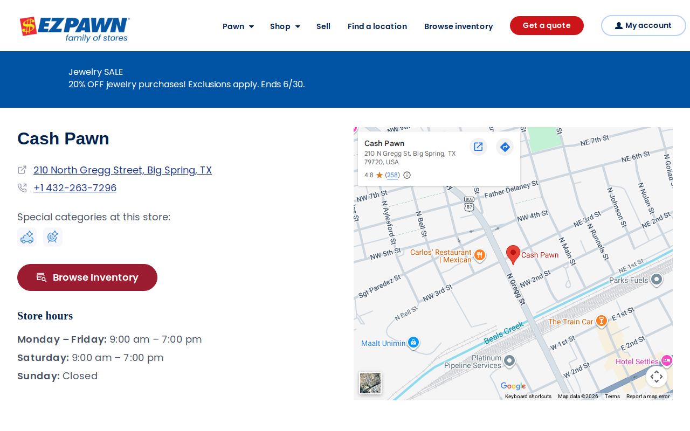690x431 pixels.
Task: Open Keyboard shortcuts on the map
Action: coord(528,397)
